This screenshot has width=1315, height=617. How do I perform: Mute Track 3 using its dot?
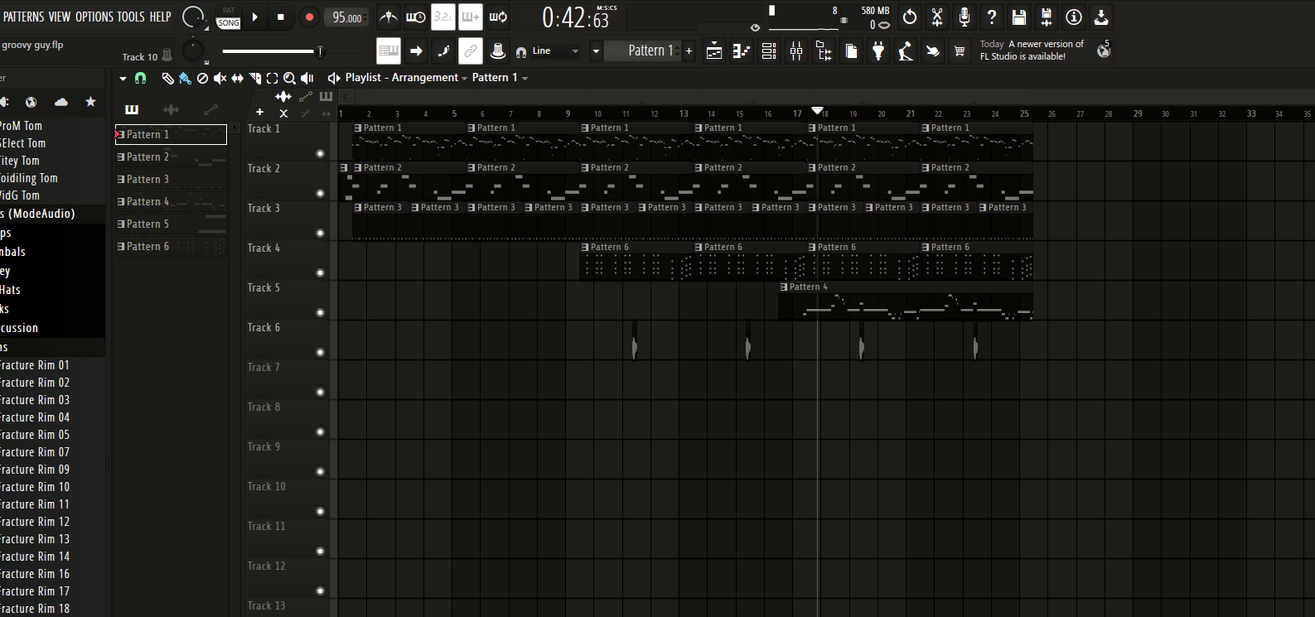tap(320, 234)
